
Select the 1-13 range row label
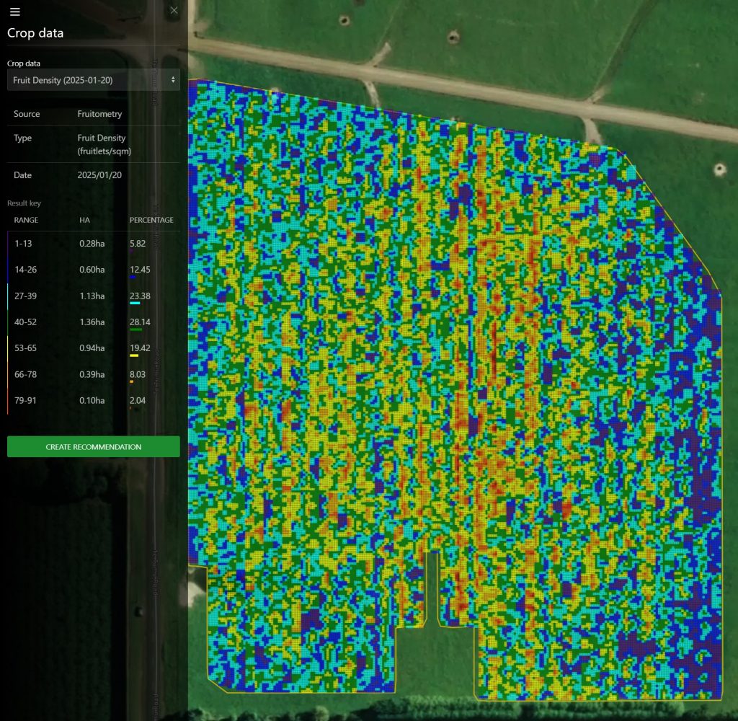click(23, 244)
